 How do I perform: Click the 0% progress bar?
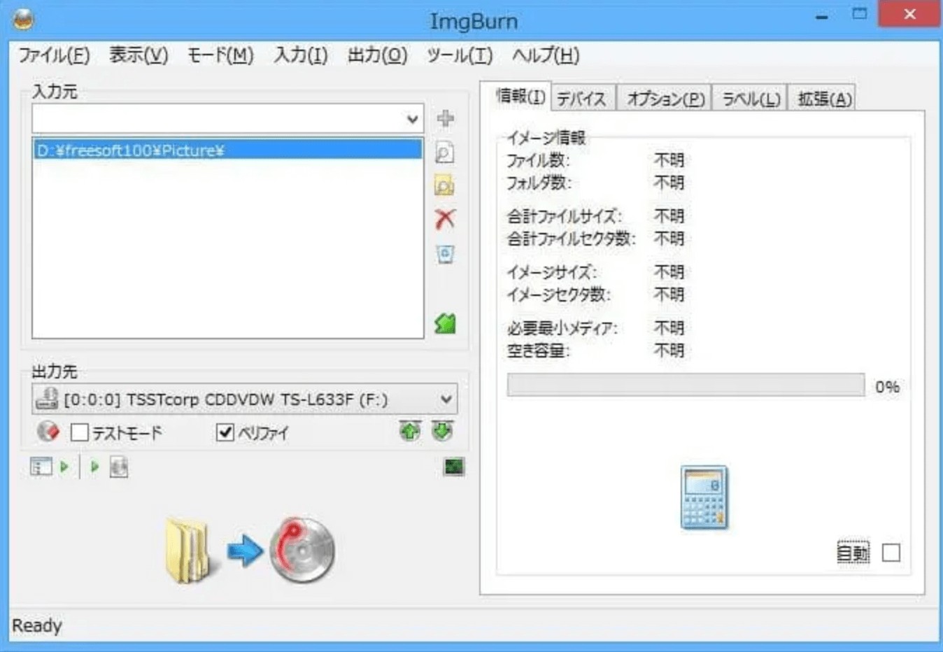[686, 385]
